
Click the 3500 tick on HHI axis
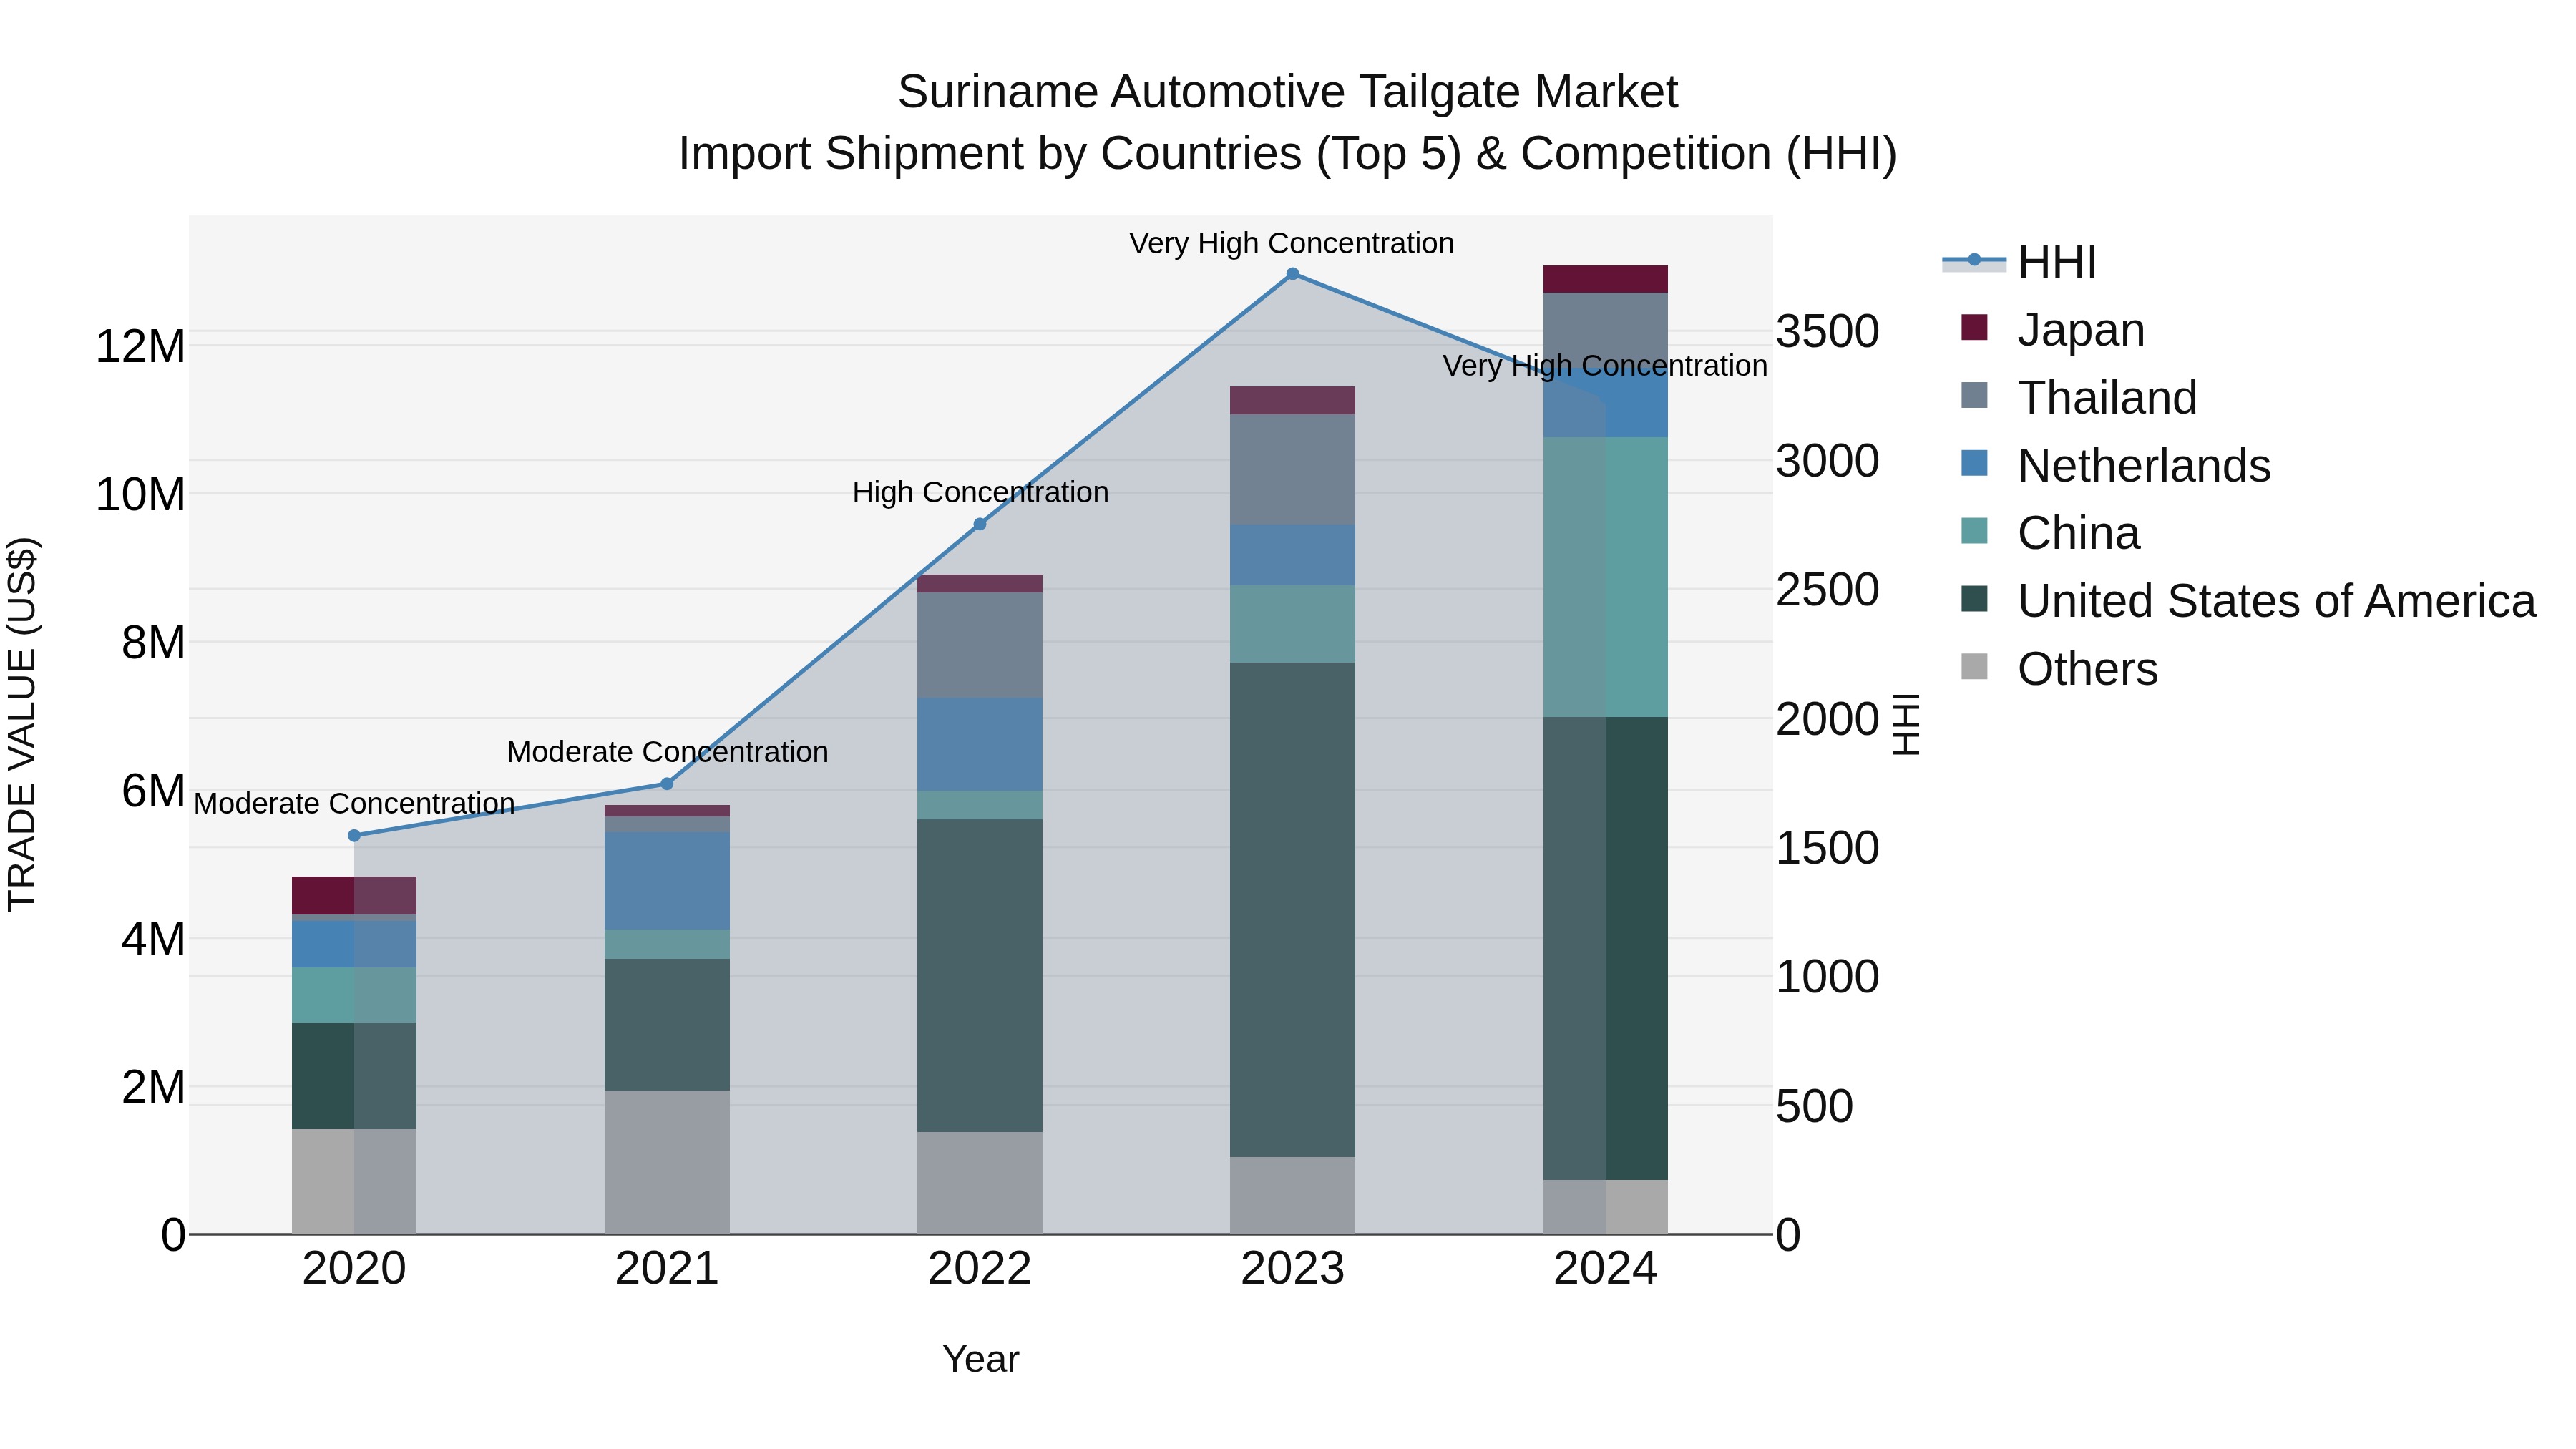point(1828,332)
